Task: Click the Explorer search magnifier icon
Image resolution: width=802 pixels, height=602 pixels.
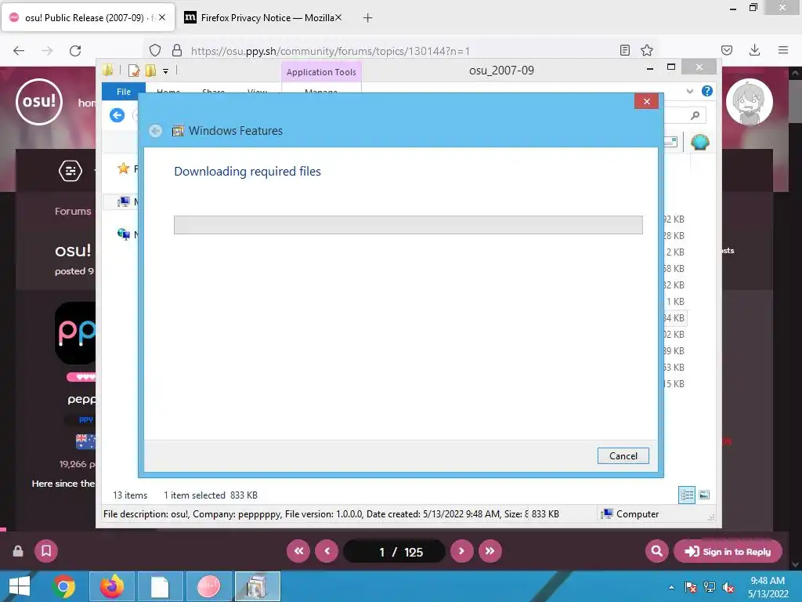Action: point(695,115)
